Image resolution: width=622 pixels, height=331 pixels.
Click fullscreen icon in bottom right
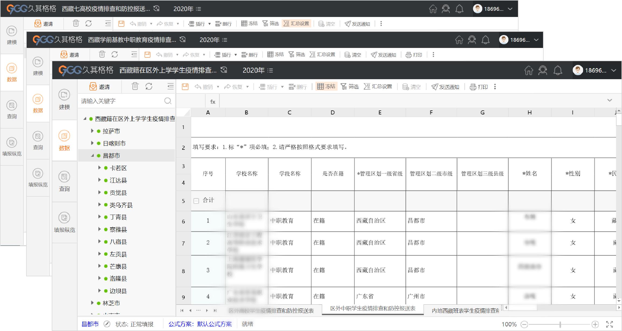point(609,324)
